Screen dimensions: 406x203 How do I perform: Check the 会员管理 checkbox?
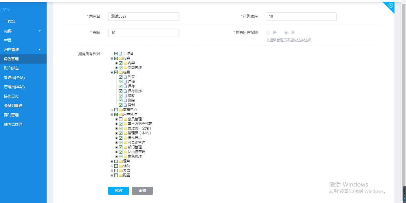[x=121, y=119]
